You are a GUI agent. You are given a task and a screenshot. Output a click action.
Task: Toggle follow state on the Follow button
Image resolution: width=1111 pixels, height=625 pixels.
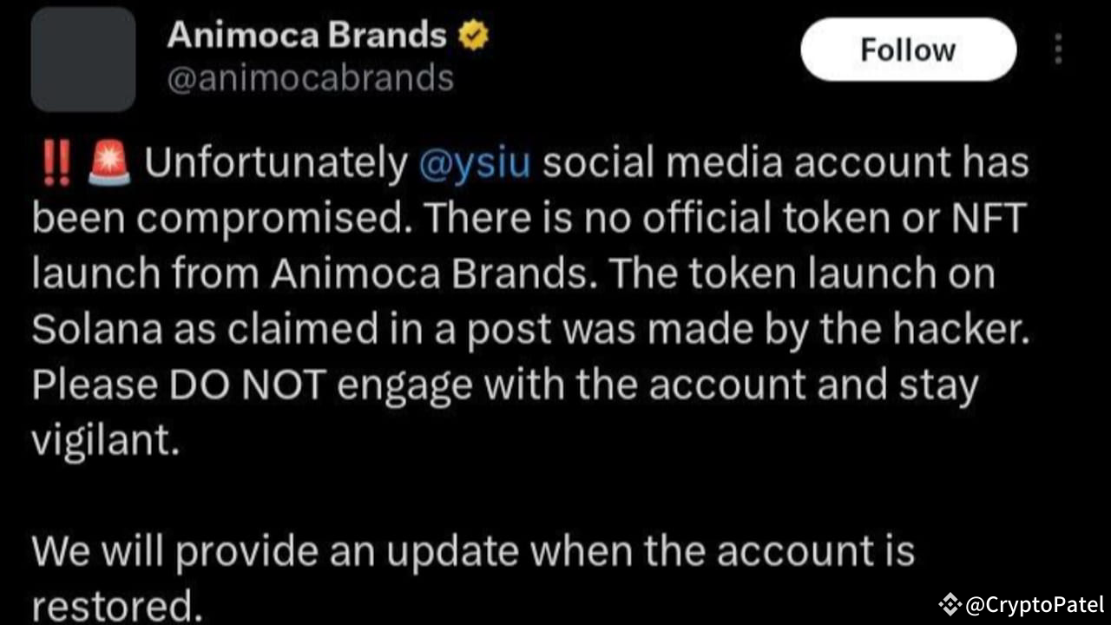point(908,49)
